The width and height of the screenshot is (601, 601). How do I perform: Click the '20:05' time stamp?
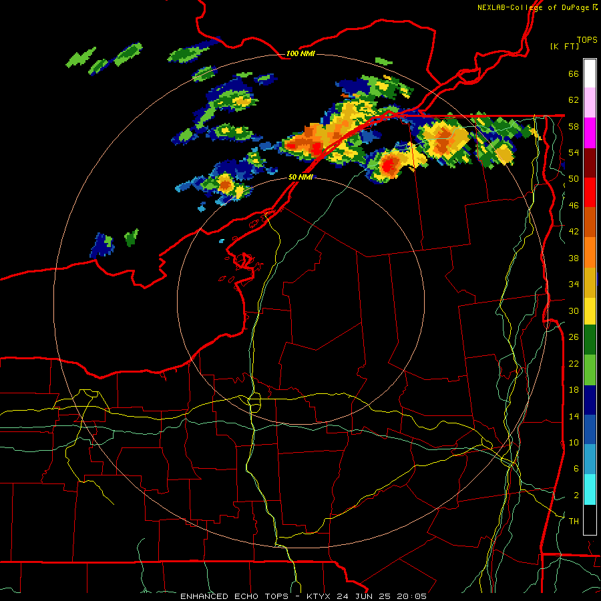411,596
